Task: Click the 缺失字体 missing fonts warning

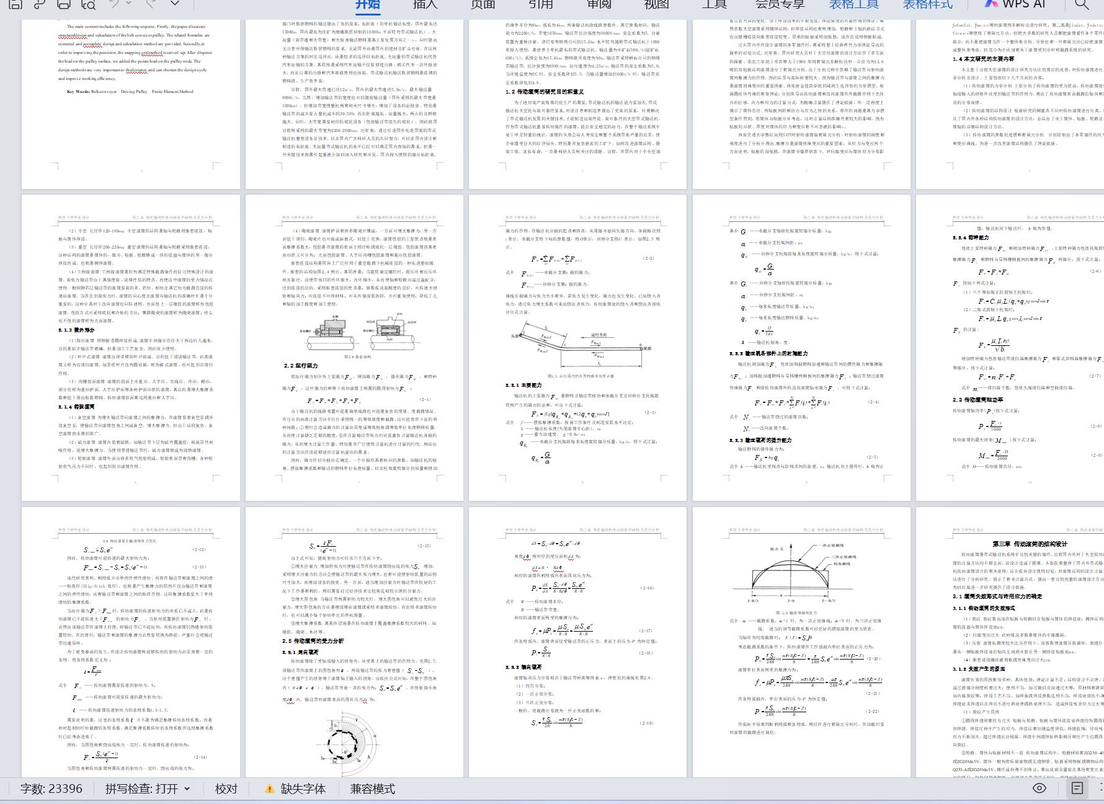Action: pyautogui.click(x=295, y=789)
